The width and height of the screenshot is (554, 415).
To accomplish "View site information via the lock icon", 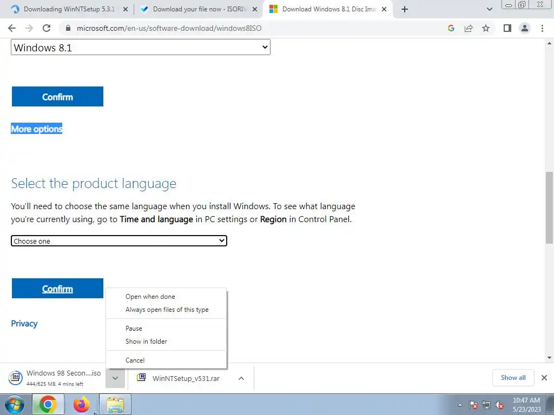I will (x=69, y=28).
